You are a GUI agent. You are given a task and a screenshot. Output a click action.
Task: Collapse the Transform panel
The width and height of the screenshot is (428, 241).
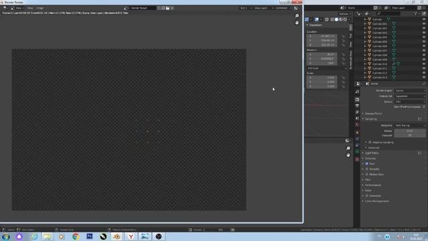point(315,25)
